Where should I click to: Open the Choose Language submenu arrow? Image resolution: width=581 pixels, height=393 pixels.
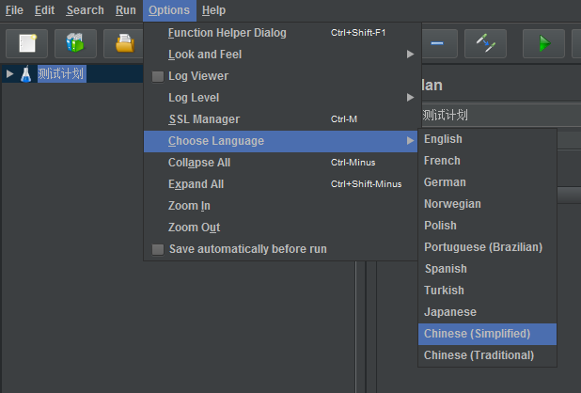tap(410, 141)
